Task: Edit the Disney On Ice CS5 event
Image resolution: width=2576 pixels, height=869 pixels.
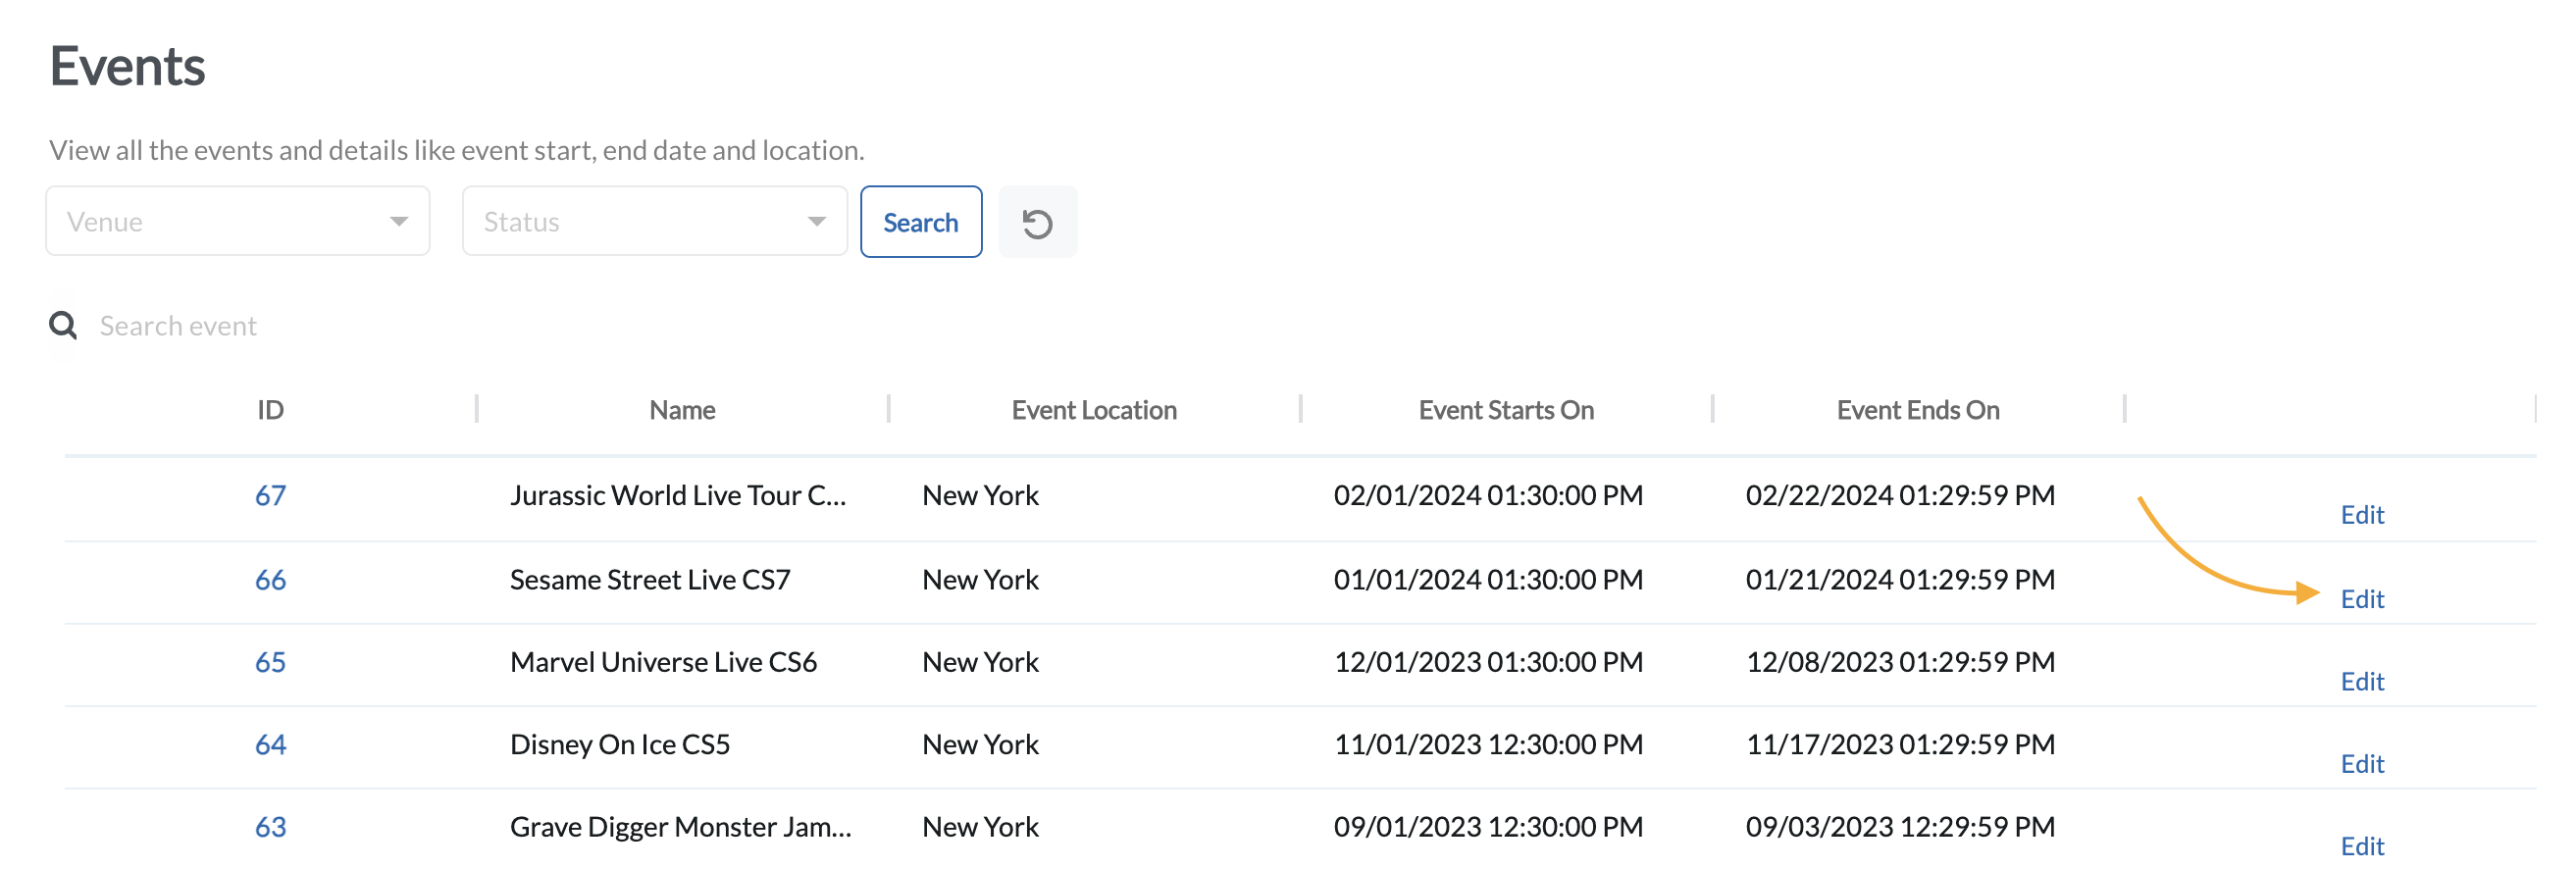Action: (x=2362, y=764)
